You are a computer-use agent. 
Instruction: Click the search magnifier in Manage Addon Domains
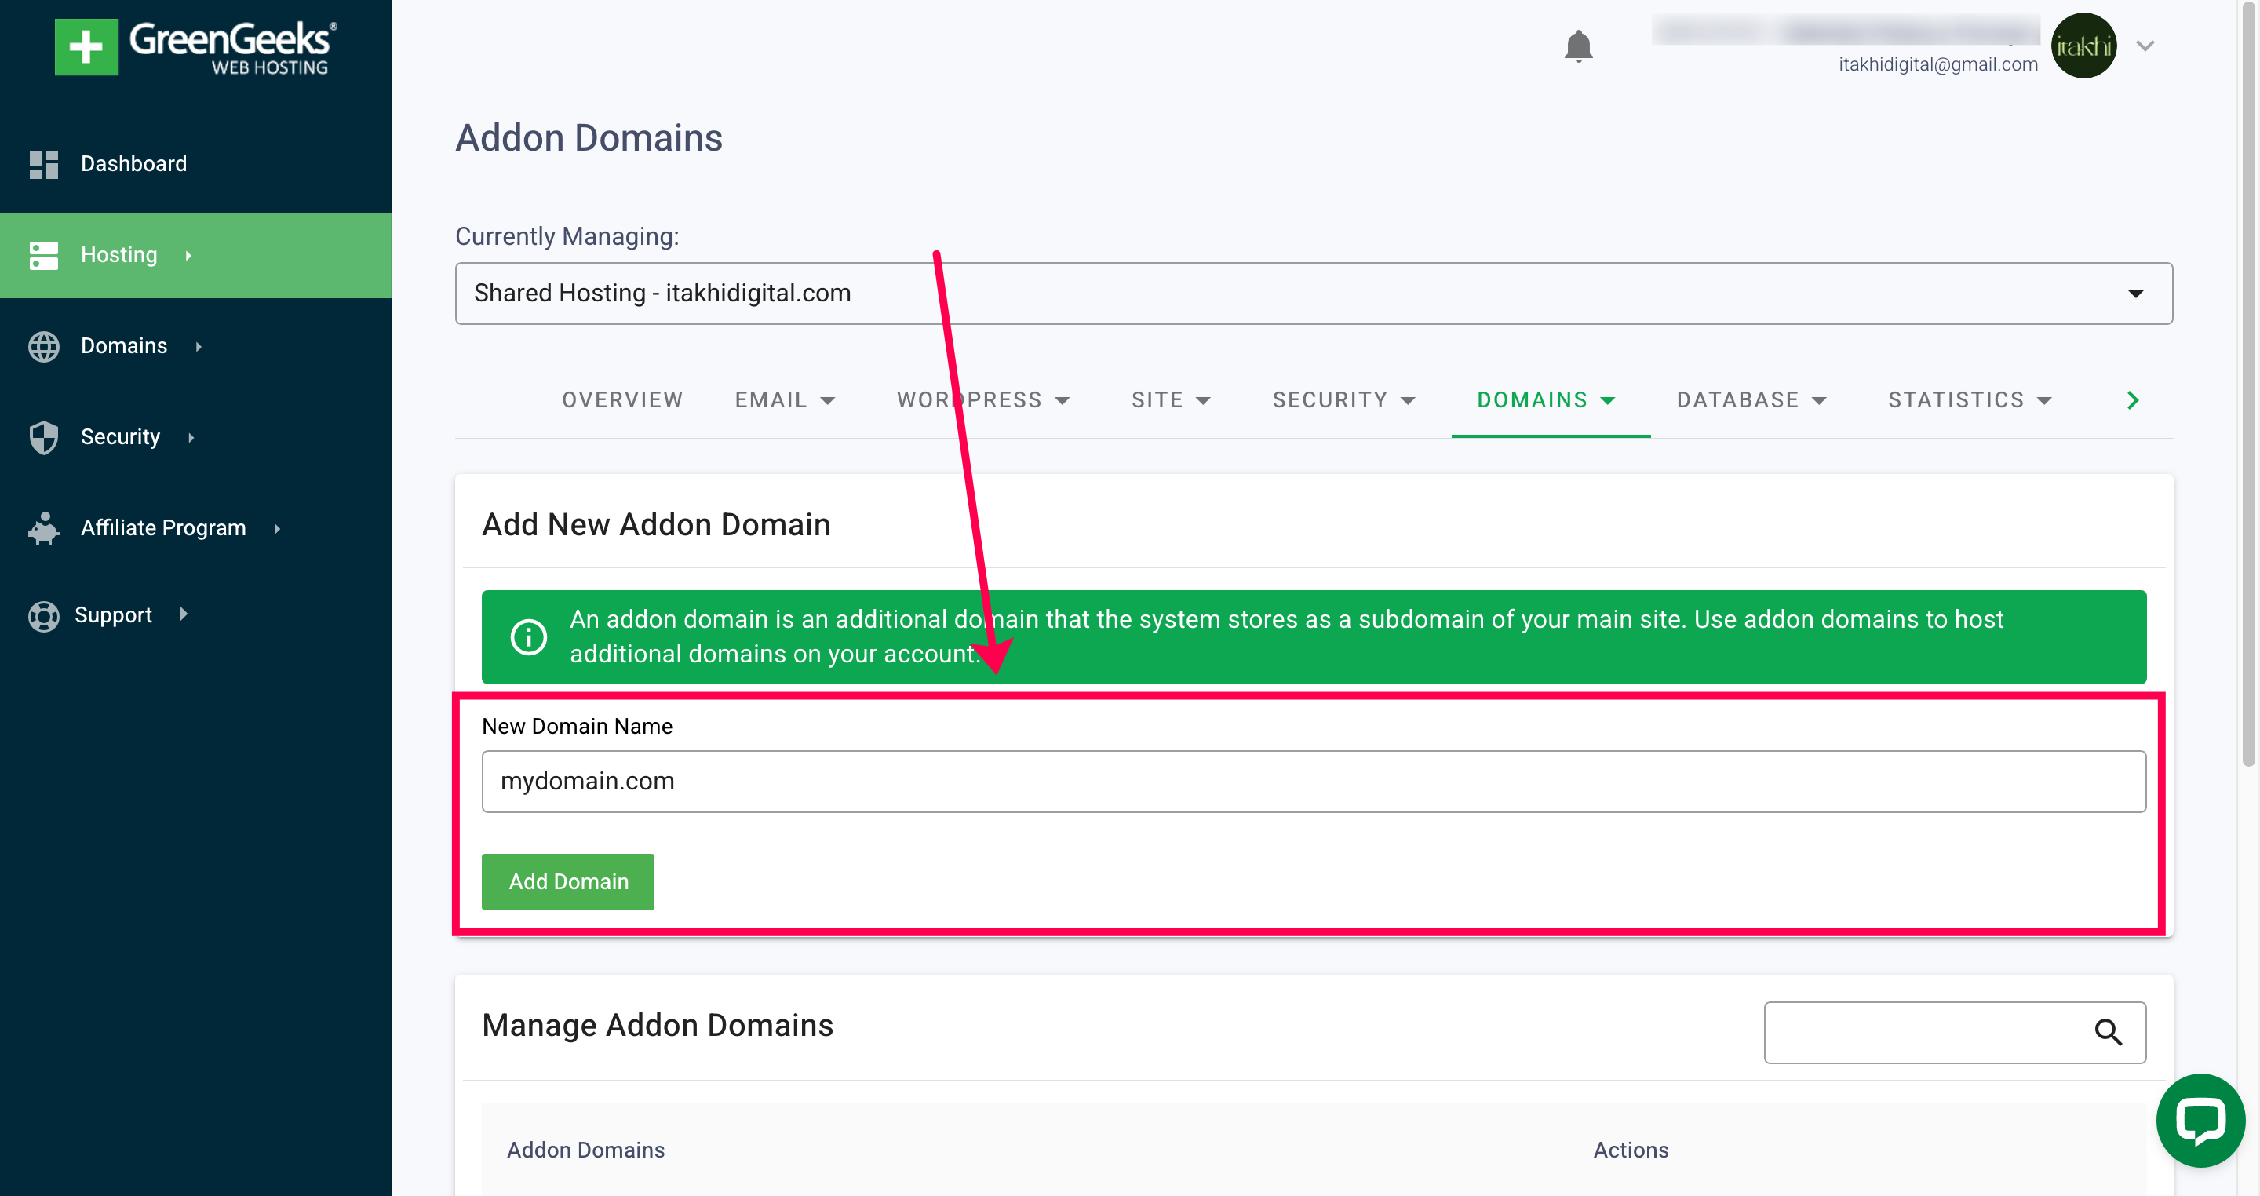tap(2109, 1033)
